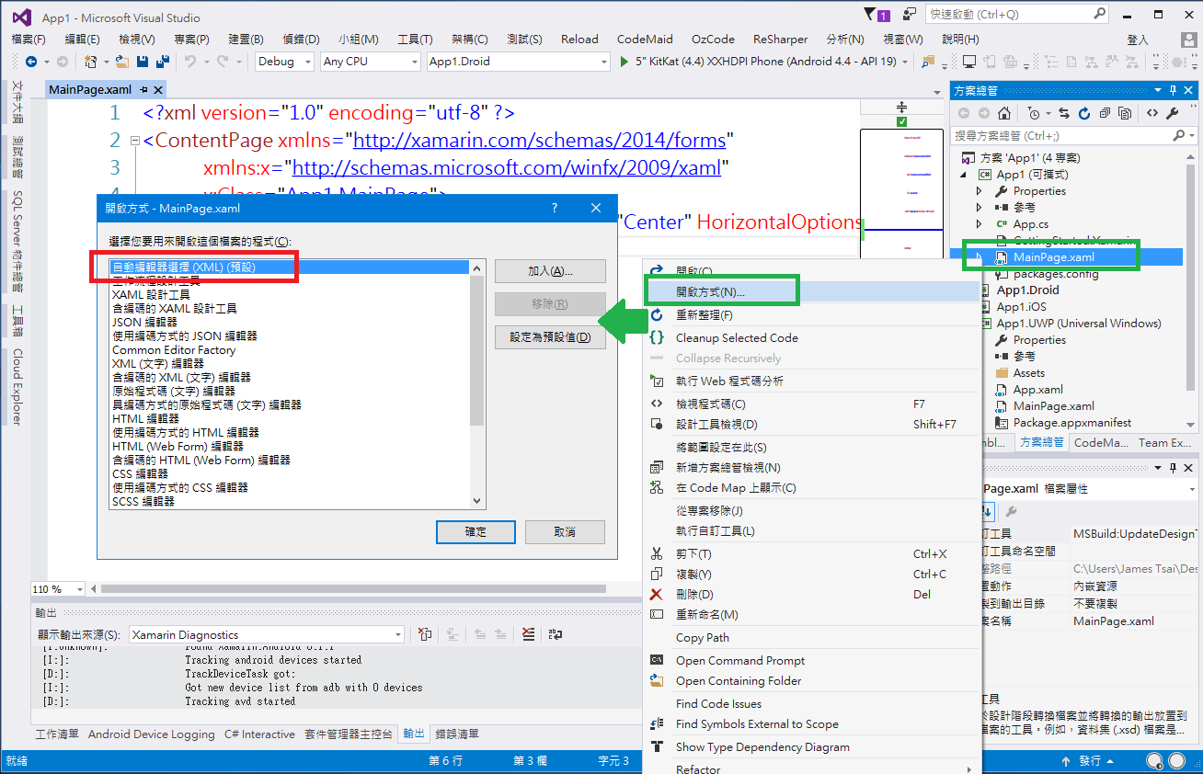The height and width of the screenshot is (774, 1203).
Task: Open the App1.Droid startup project dropdown
Action: pyautogui.click(x=603, y=62)
